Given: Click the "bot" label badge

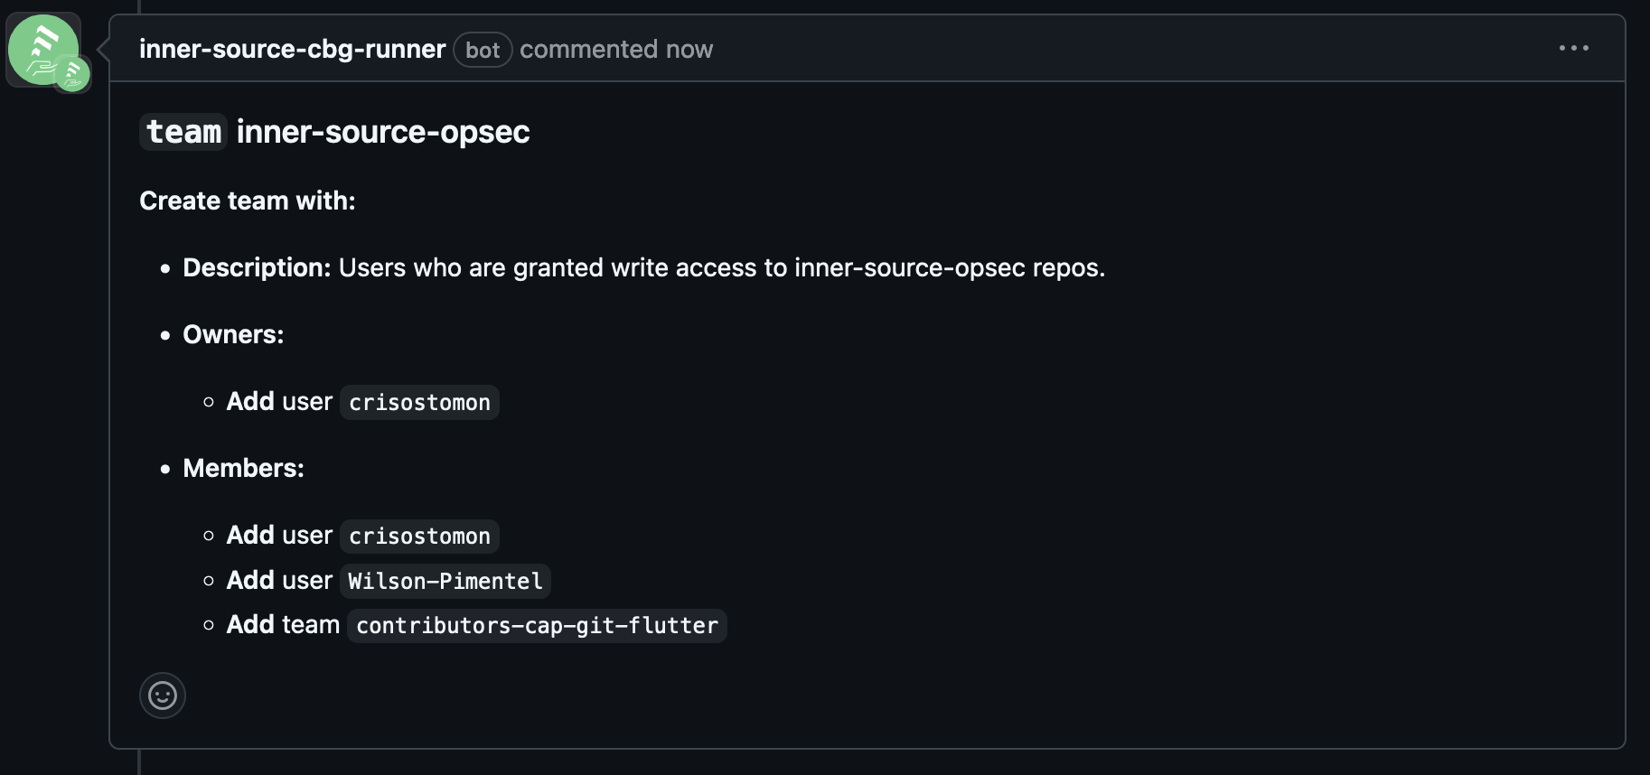Looking at the screenshot, I should coord(483,50).
